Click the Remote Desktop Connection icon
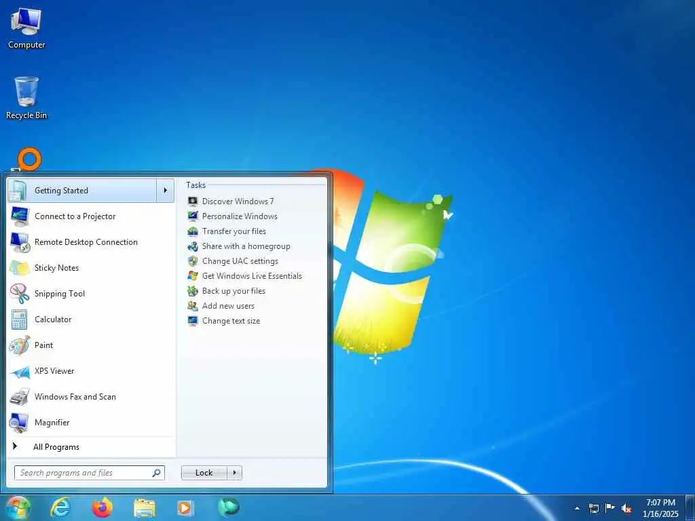 point(20,242)
